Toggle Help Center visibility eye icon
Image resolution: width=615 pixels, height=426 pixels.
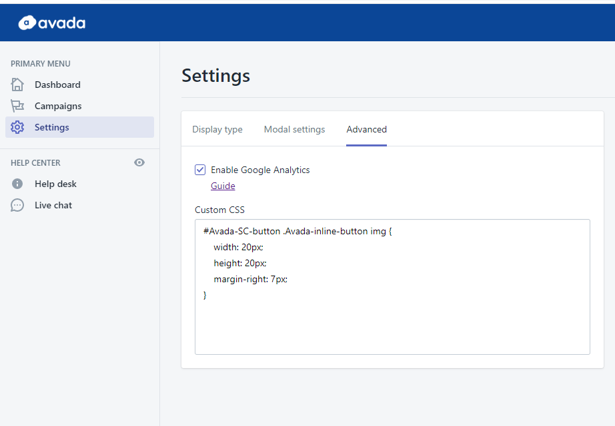(139, 162)
